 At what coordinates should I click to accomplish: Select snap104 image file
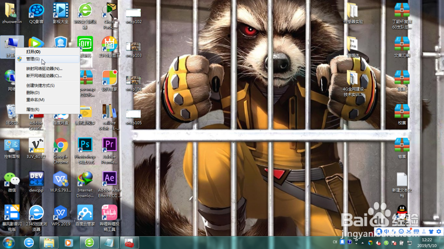tap(133, 83)
